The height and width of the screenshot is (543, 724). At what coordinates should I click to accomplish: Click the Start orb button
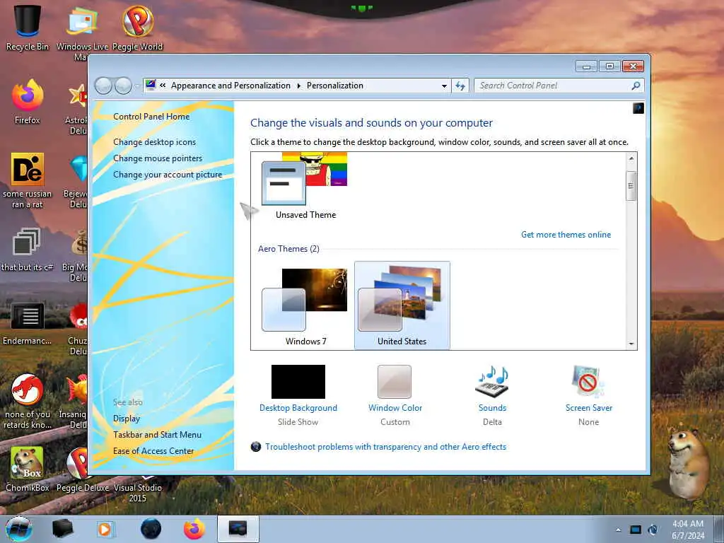19,529
